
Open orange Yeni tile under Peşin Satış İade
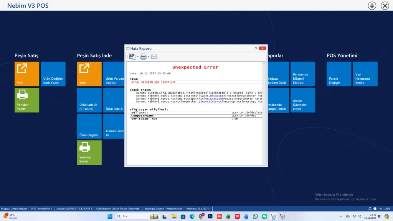coord(89,74)
